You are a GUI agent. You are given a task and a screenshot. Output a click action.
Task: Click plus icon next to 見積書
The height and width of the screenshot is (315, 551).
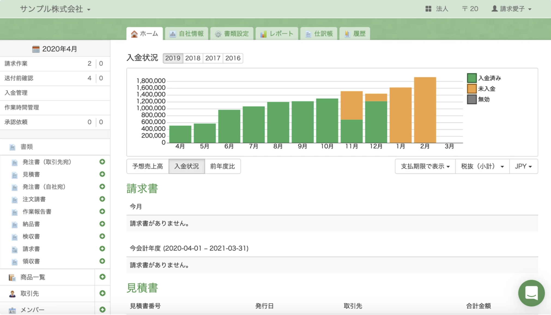click(102, 174)
